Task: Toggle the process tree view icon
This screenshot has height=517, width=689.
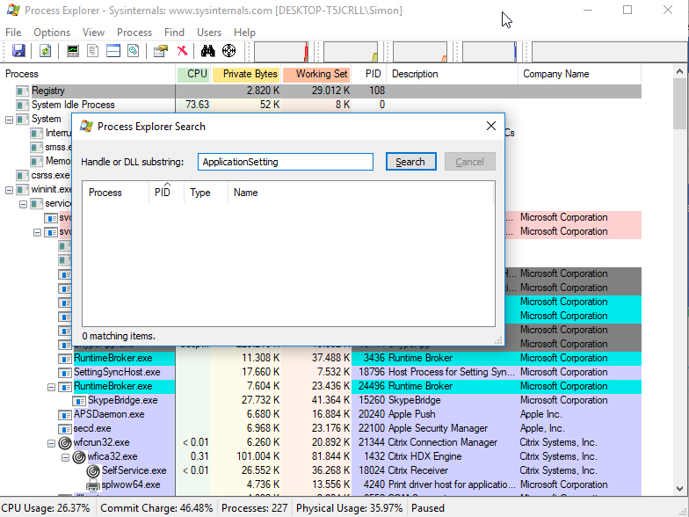Action: (x=92, y=51)
